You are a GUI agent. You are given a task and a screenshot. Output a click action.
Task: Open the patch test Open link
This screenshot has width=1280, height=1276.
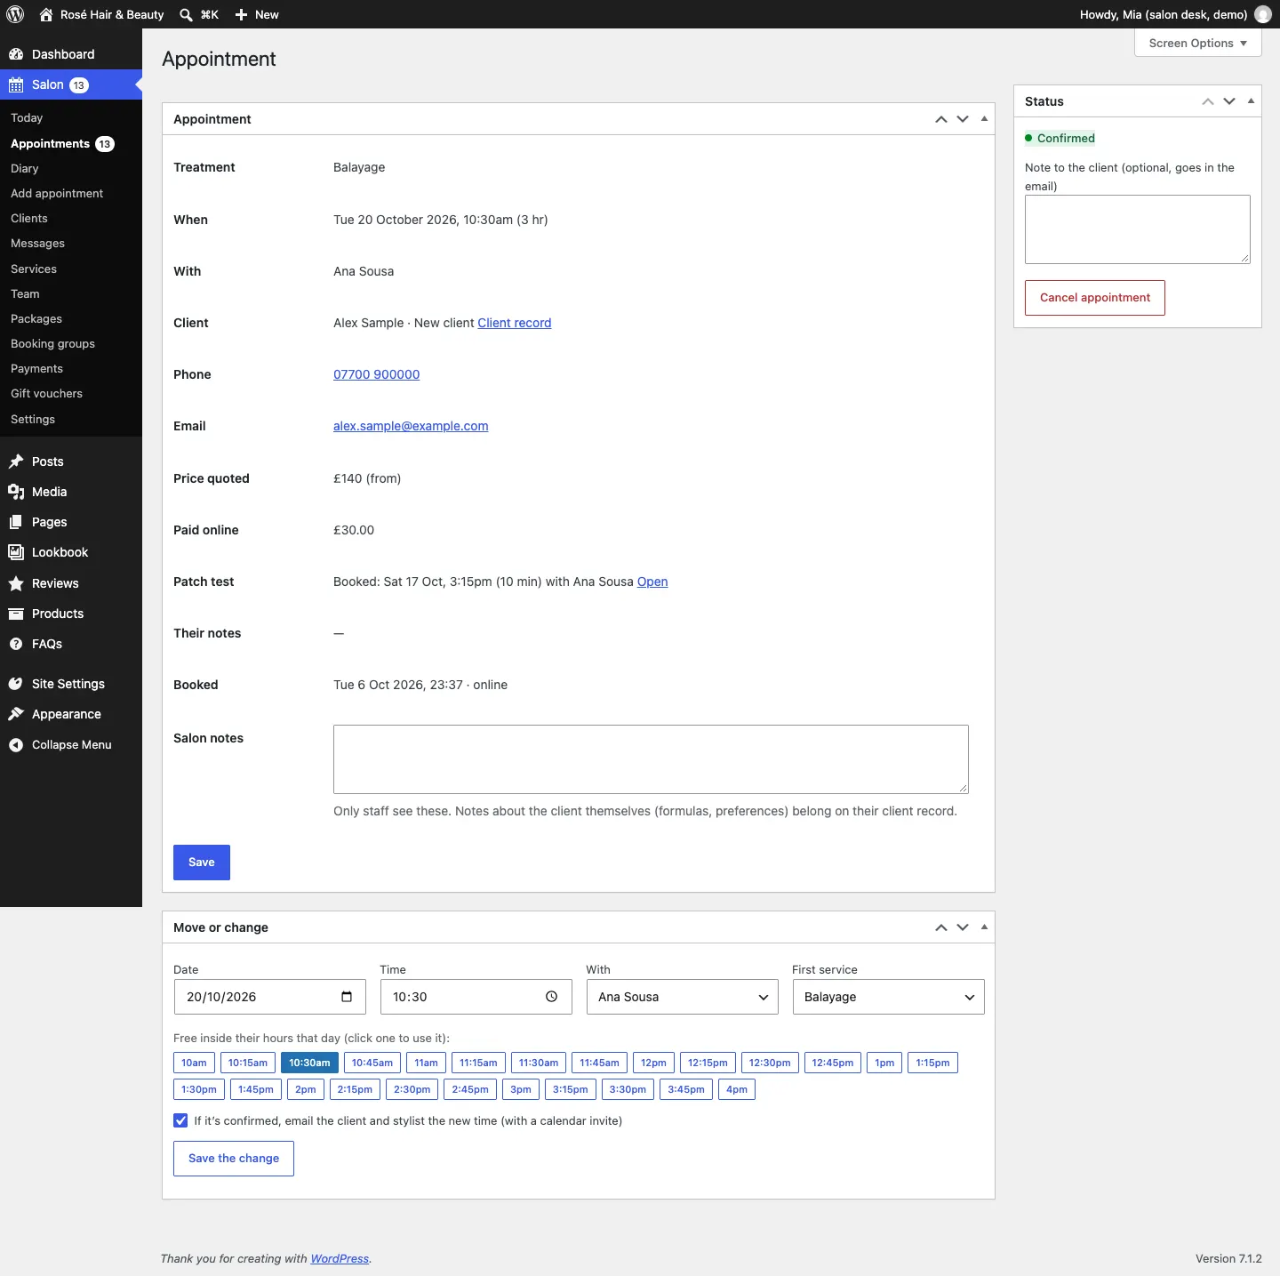pos(652,582)
